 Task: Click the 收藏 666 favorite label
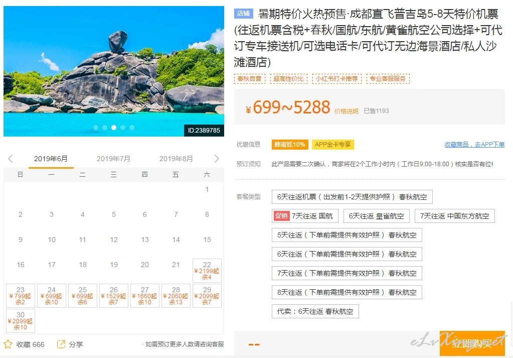coord(30,344)
